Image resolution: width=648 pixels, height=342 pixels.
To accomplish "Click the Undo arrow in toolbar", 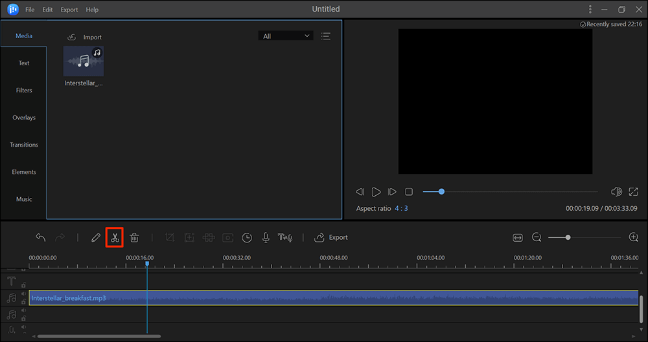I will 40,238.
